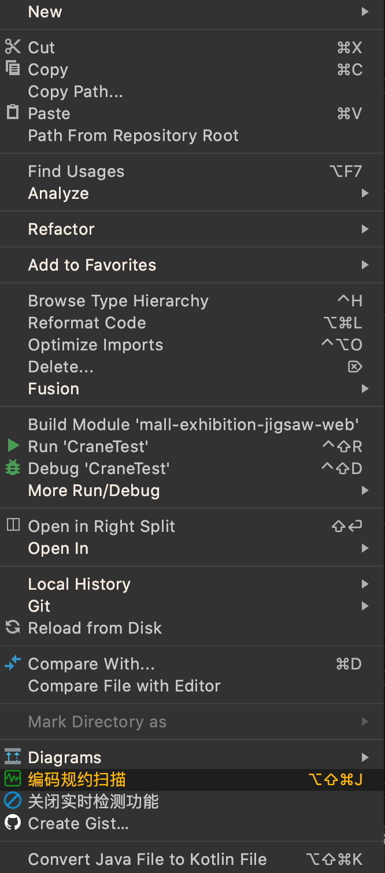Click the Copy pages icon
This screenshot has height=873, width=385.
(x=13, y=68)
